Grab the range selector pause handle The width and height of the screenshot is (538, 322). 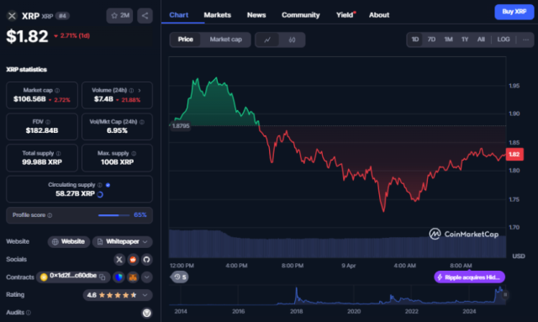coord(505,294)
